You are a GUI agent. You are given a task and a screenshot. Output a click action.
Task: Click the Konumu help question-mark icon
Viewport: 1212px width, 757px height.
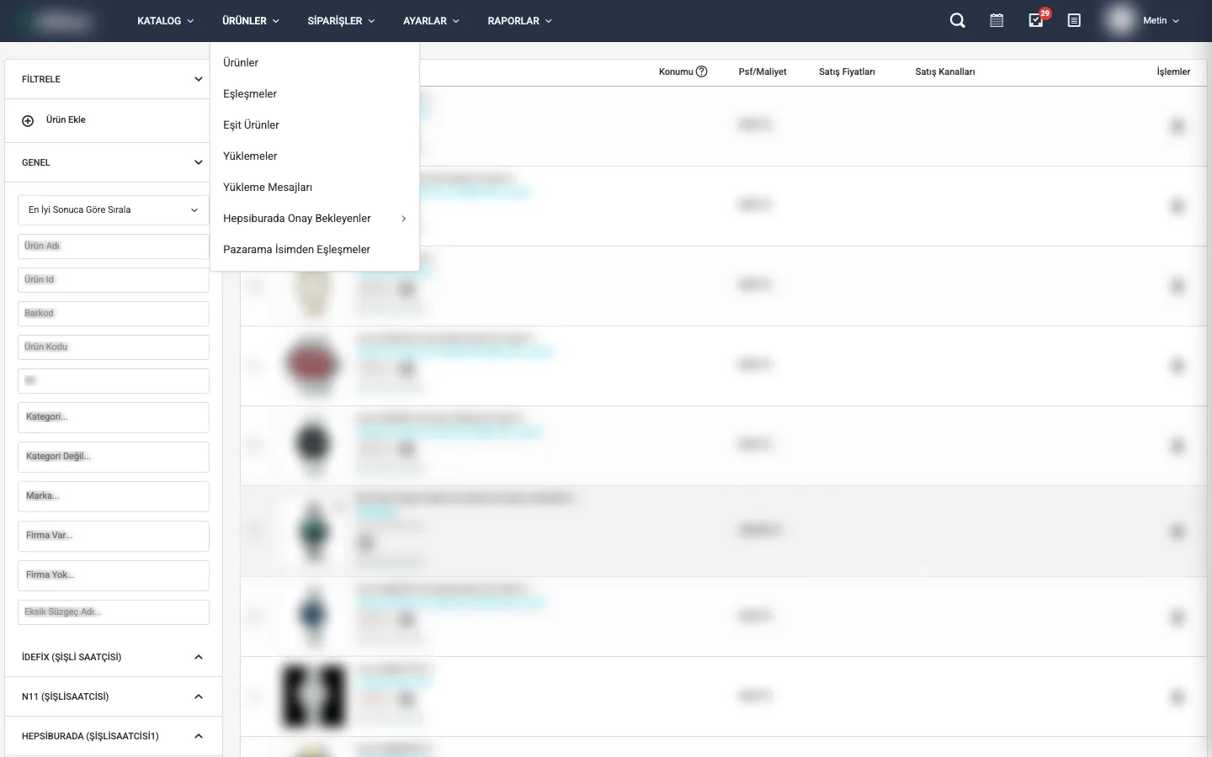702,72
